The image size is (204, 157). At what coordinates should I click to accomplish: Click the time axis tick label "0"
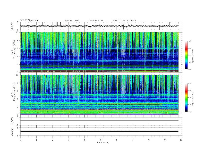click(20, 140)
